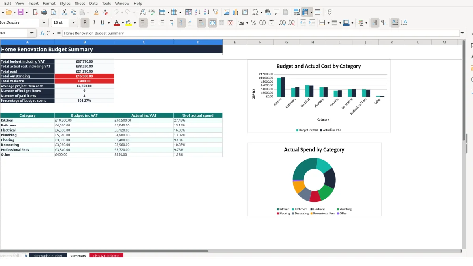Click the border color swatch
This screenshot has width=473, height=266.
(x=346, y=23)
